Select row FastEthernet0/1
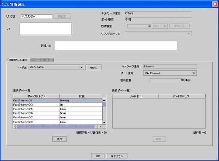219x161 pixels. coord(58,100)
